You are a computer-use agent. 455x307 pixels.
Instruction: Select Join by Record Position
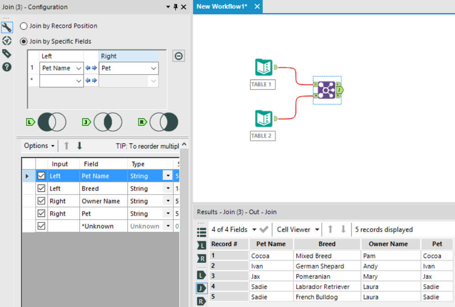24,26
